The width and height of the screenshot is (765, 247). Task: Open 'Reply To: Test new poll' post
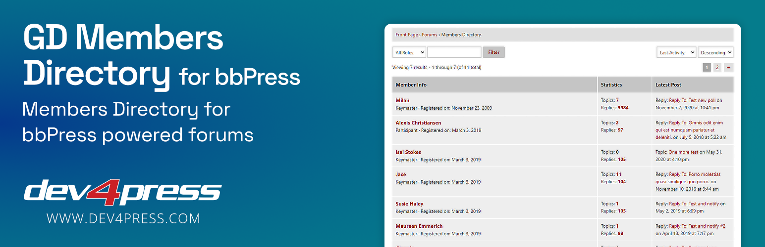pyautogui.click(x=692, y=100)
